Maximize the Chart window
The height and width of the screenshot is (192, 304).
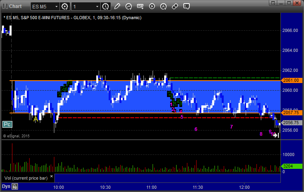289,3
